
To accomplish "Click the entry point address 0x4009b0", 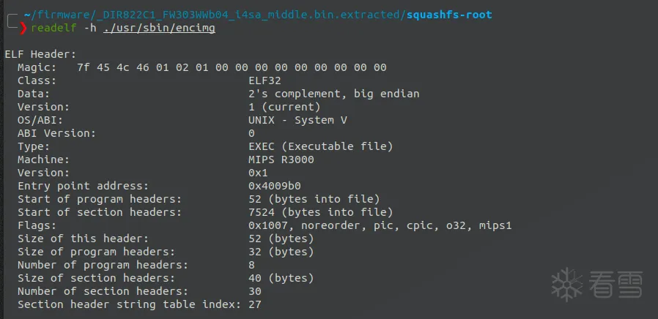I will coord(274,186).
